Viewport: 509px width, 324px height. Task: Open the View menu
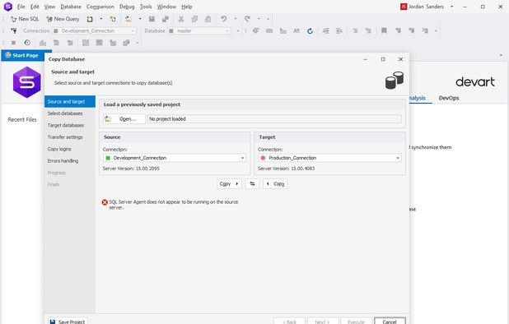[x=49, y=7]
